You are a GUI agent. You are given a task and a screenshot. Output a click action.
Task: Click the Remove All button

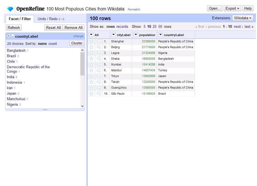click(73, 28)
